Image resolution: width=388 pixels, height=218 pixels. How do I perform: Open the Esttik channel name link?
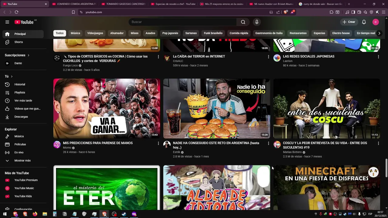tap(176, 152)
